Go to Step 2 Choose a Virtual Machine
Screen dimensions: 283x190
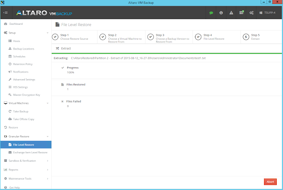coord(121,37)
